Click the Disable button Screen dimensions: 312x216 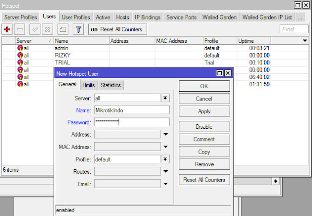[204, 127]
